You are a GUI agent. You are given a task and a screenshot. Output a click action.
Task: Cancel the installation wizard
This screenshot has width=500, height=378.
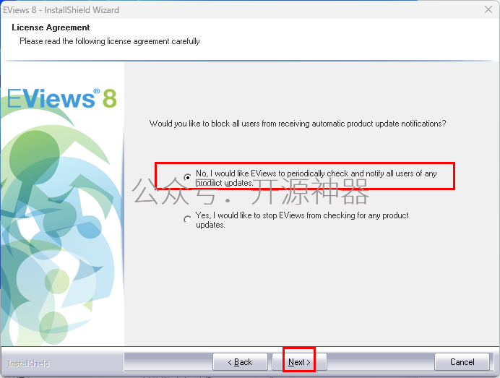click(x=462, y=362)
